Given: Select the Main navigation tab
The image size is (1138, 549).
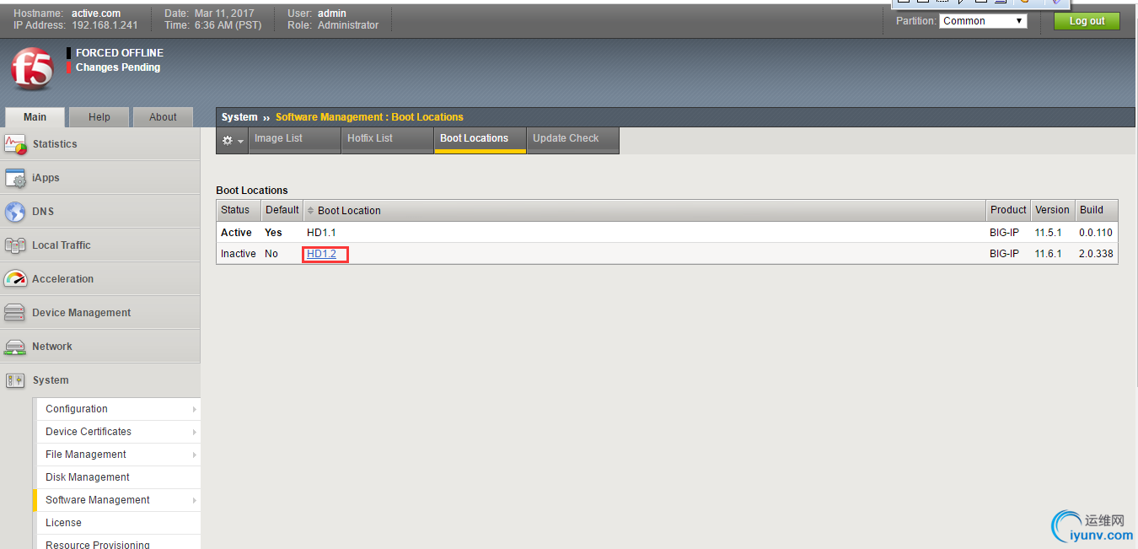Looking at the screenshot, I should [35, 117].
